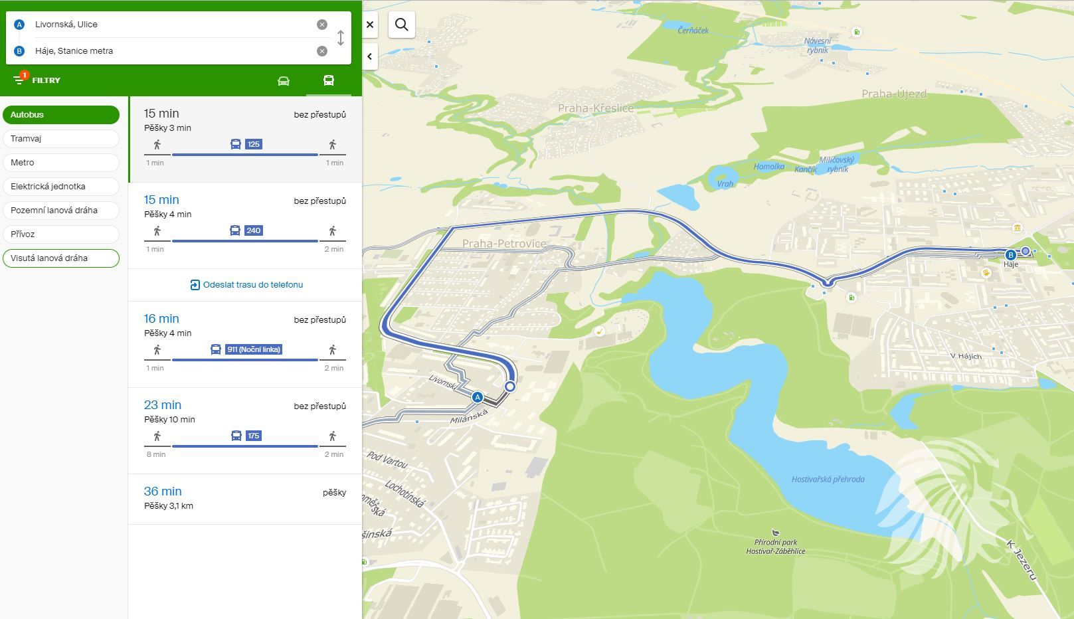This screenshot has width=1074, height=619.
Task: Expand the bus 240 route option
Action: 244,226
